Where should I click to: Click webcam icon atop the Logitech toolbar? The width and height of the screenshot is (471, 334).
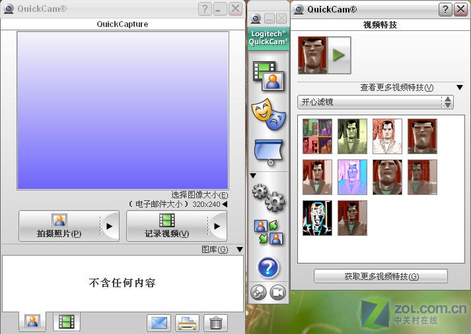tap(256, 19)
